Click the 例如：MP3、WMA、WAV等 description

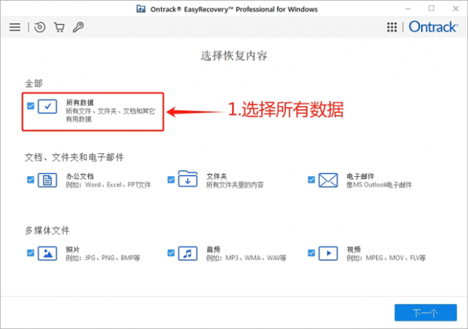coord(246,257)
